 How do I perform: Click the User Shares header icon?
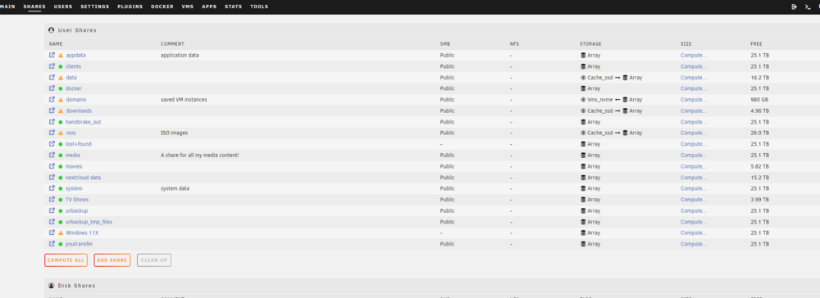coord(51,30)
